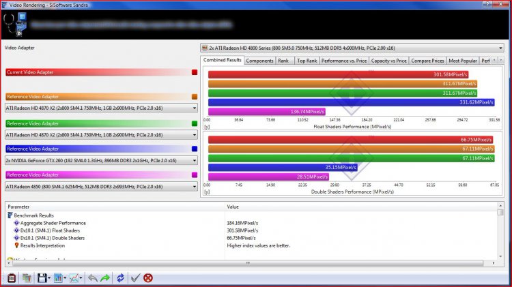Click the results list scroll-up arrow
The image size is (512, 287).
tap(500, 205)
